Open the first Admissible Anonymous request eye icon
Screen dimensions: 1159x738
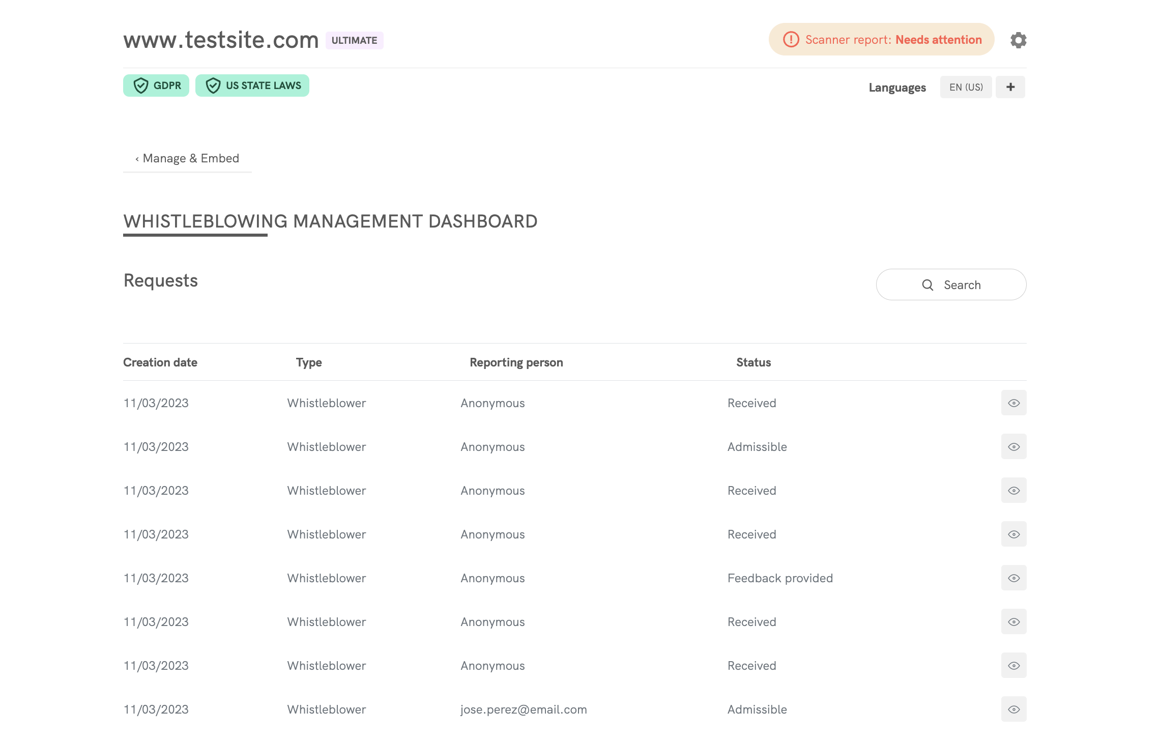tap(1013, 447)
